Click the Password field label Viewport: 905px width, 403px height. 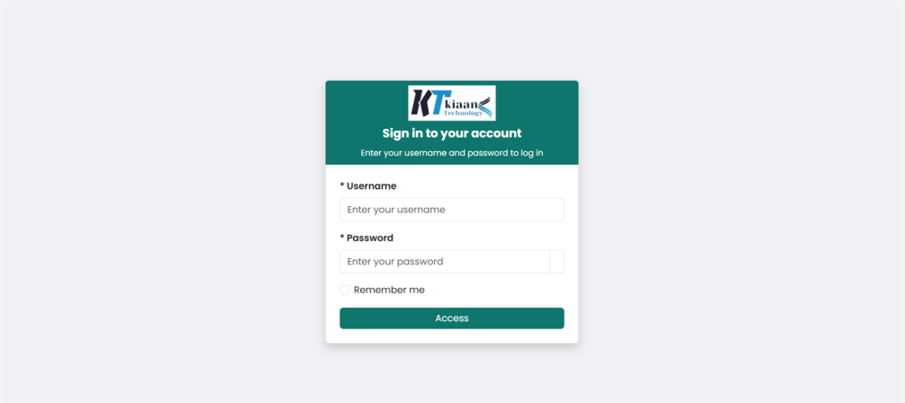(370, 237)
